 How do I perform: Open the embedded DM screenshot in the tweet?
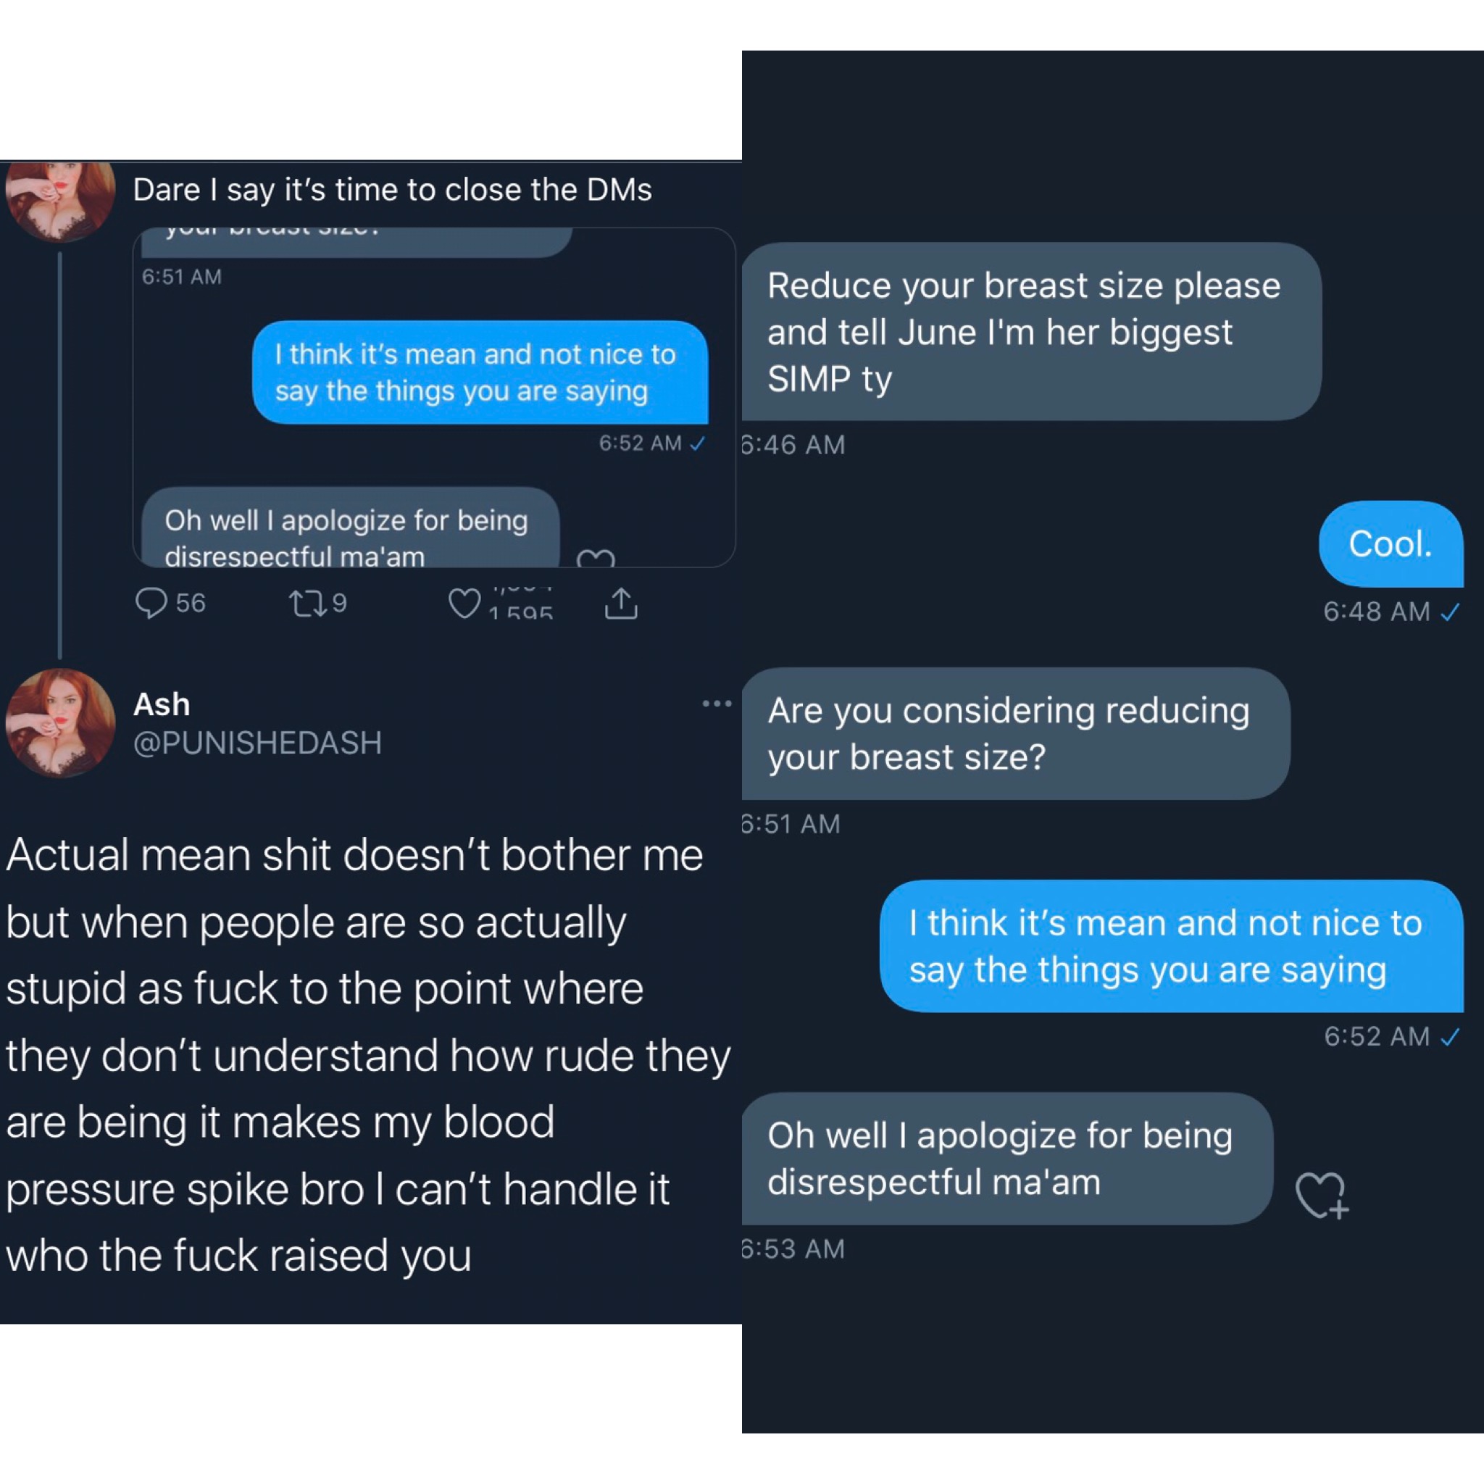point(434,397)
